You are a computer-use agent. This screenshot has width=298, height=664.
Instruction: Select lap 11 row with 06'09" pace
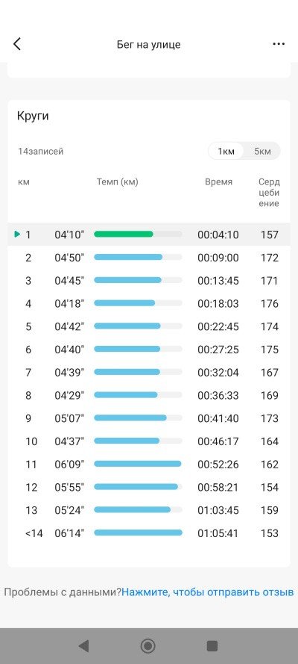148,464
